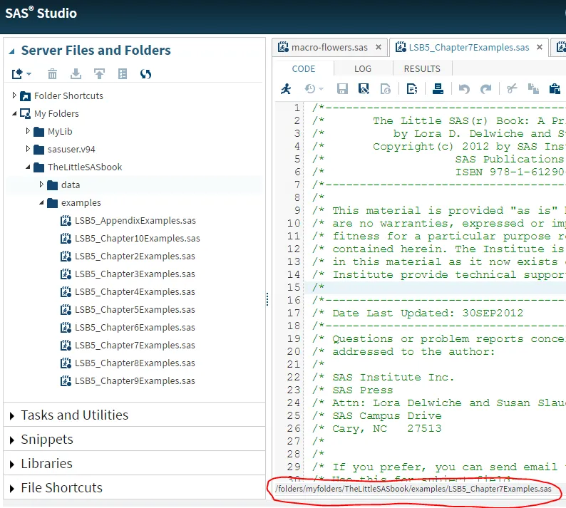Click the Download icon in Server Files toolbar
This screenshot has height=508, width=566.
click(x=76, y=74)
